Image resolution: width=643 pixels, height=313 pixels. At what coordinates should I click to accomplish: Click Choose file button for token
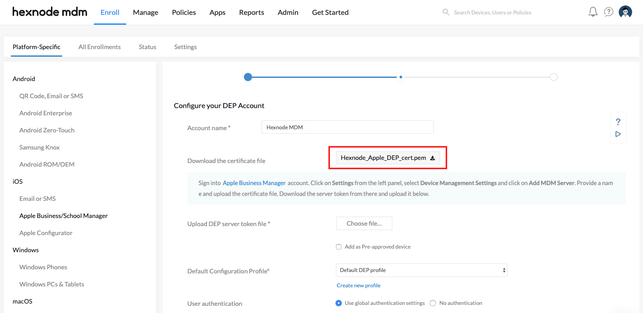364,223
